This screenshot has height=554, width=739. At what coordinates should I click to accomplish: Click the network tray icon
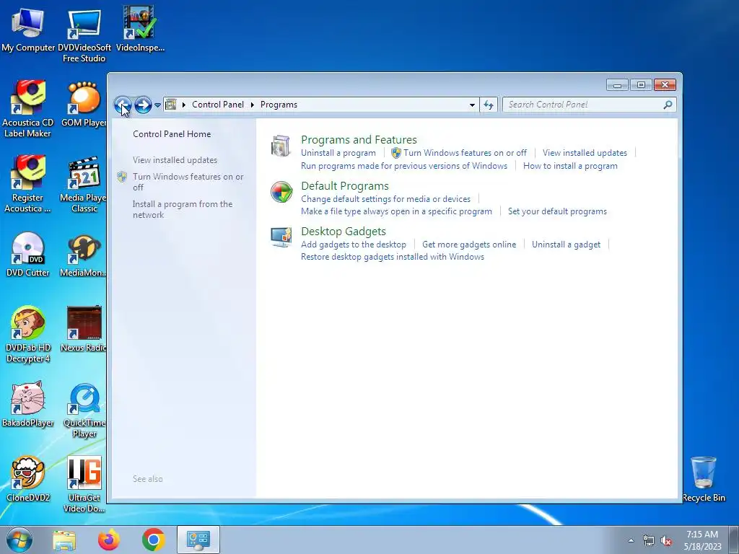pyautogui.click(x=649, y=540)
